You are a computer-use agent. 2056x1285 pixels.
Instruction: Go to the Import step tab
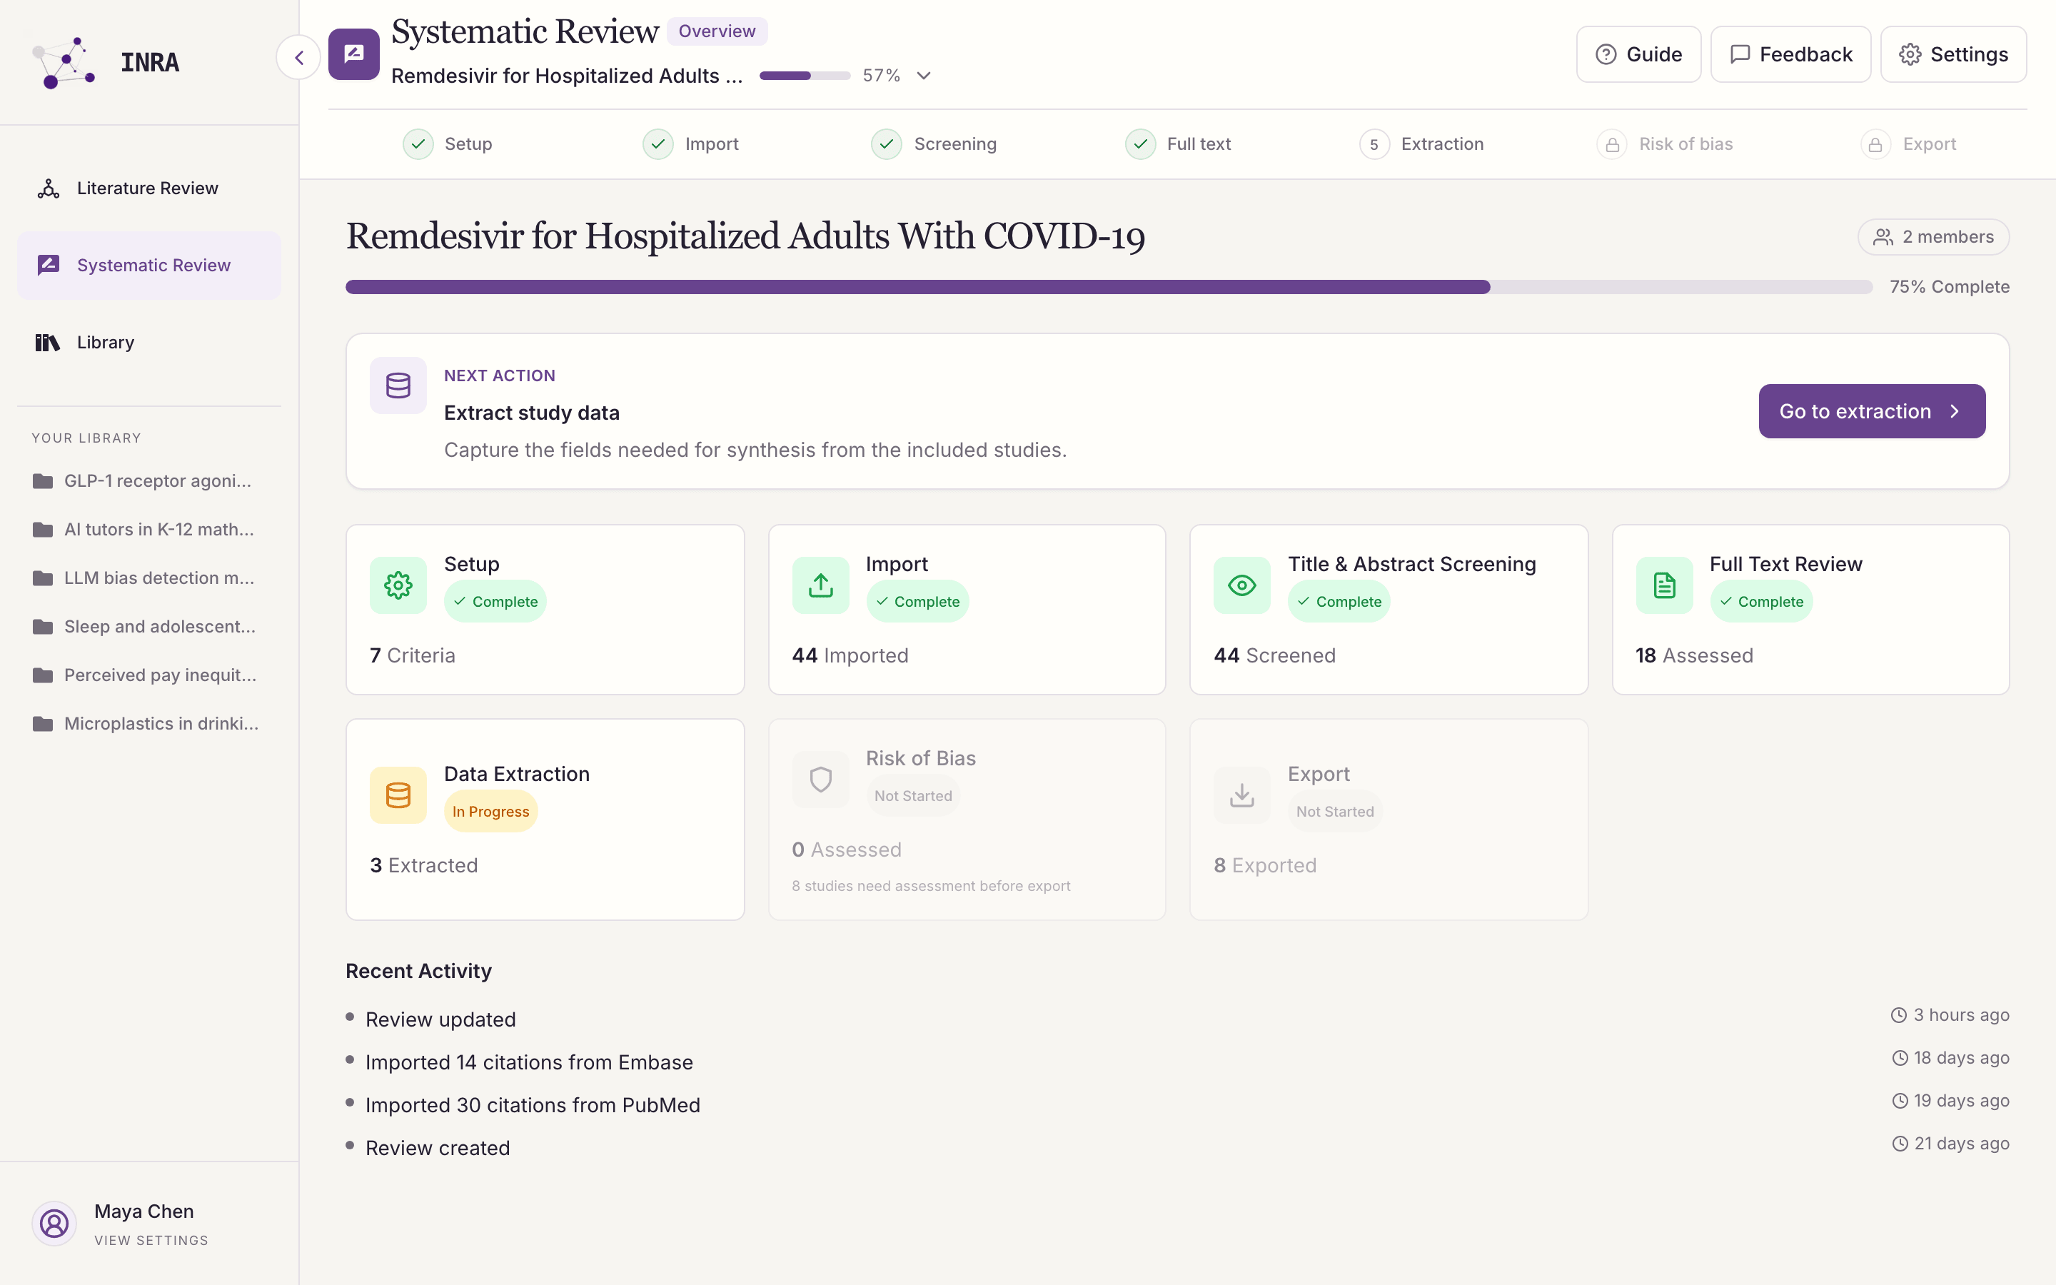(691, 144)
